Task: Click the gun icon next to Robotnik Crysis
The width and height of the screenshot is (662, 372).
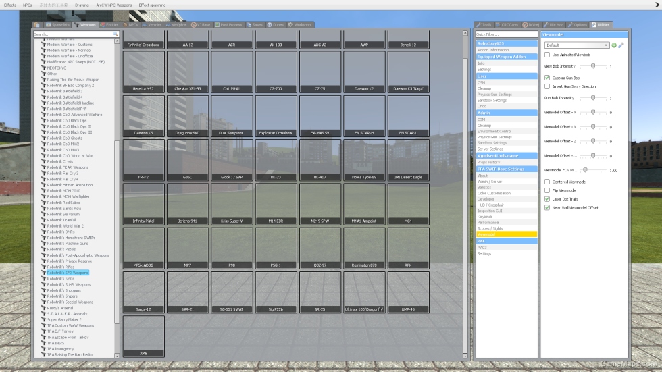Action: 43,161
